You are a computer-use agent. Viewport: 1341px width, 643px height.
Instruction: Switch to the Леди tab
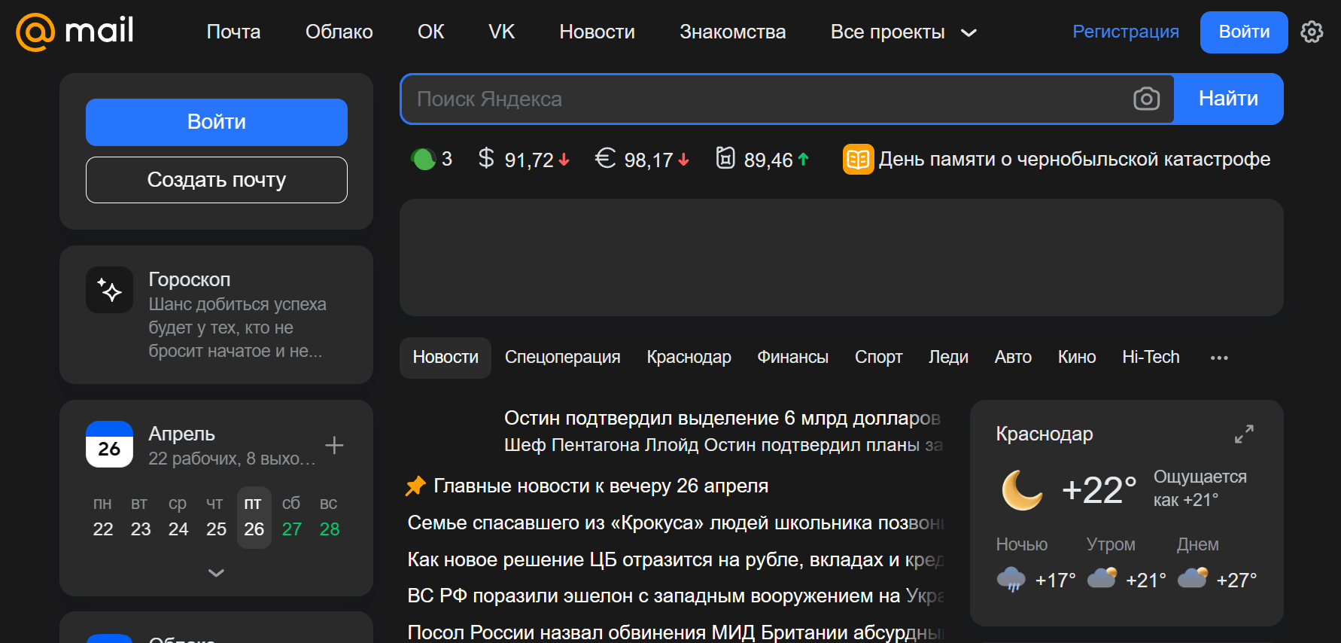click(948, 358)
